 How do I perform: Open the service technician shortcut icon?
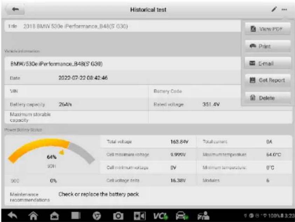point(203,216)
